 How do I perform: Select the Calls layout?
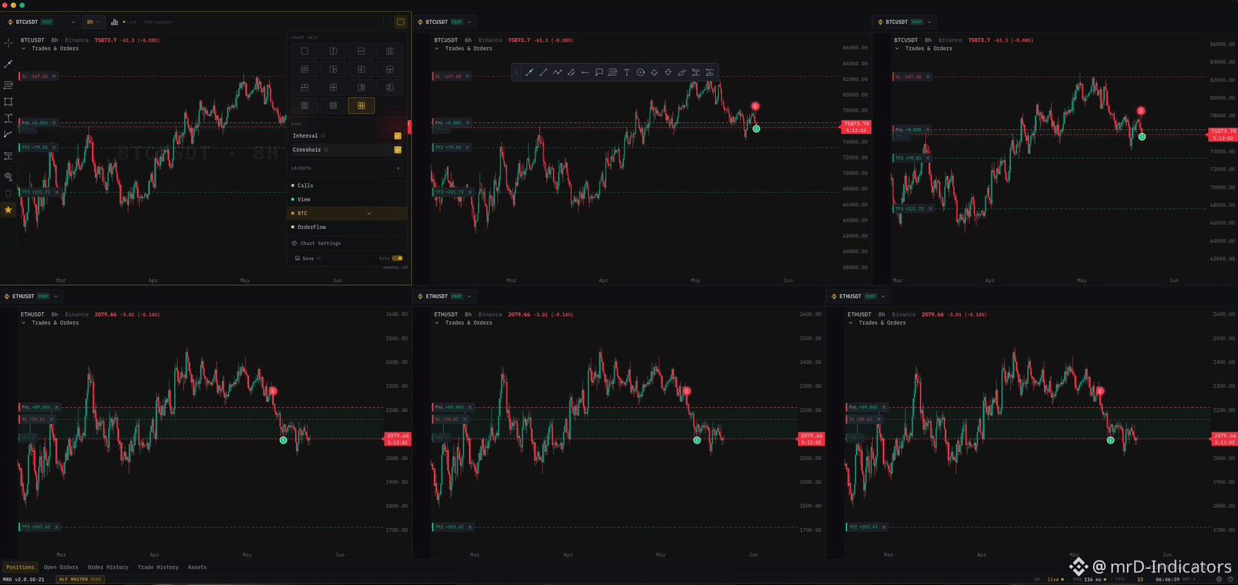pyautogui.click(x=347, y=185)
